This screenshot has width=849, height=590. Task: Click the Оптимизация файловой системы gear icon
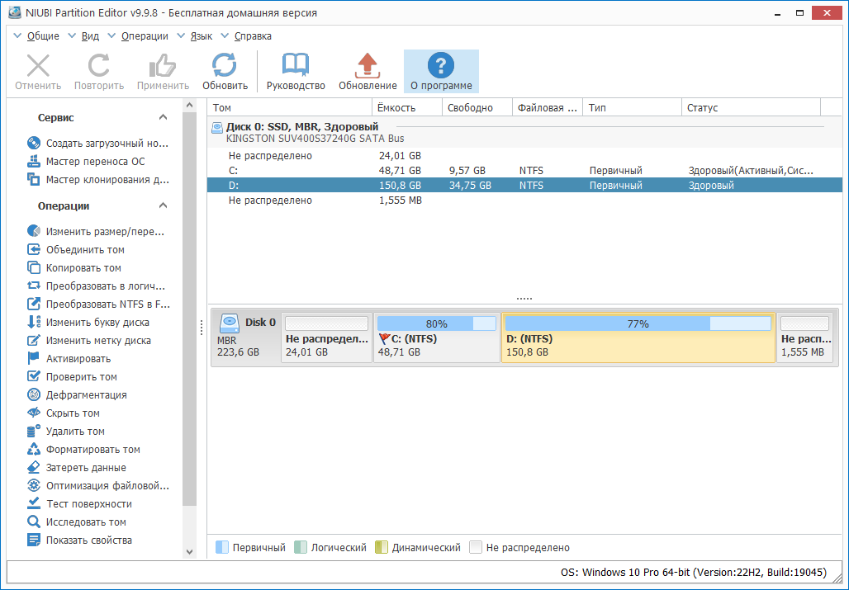[x=34, y=486]
